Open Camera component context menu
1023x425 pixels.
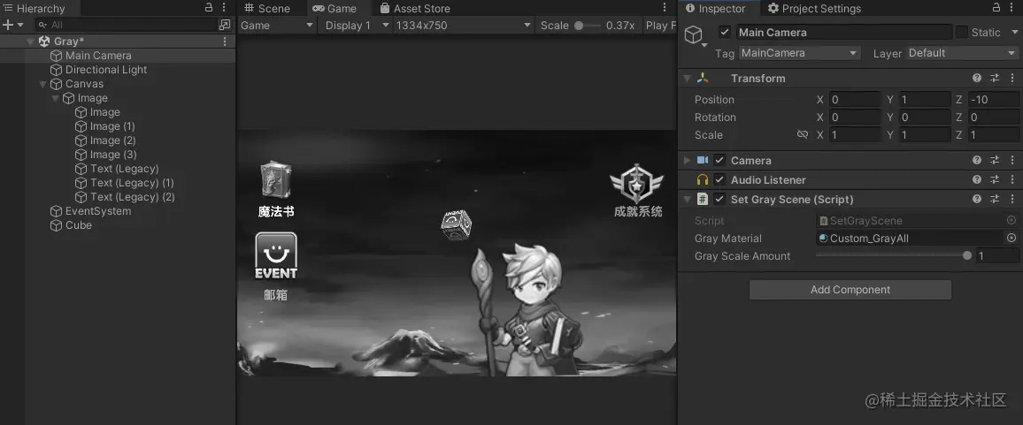point(1011,160)
